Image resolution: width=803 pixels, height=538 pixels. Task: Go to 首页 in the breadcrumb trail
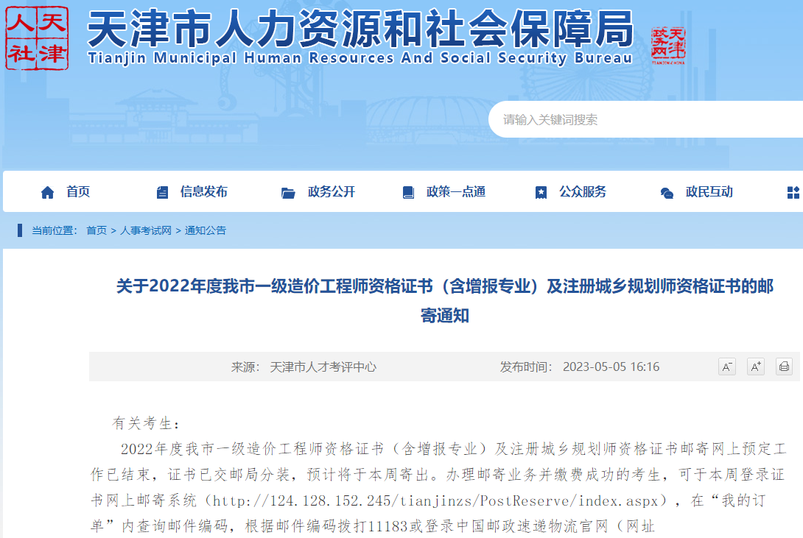(97, 230)
